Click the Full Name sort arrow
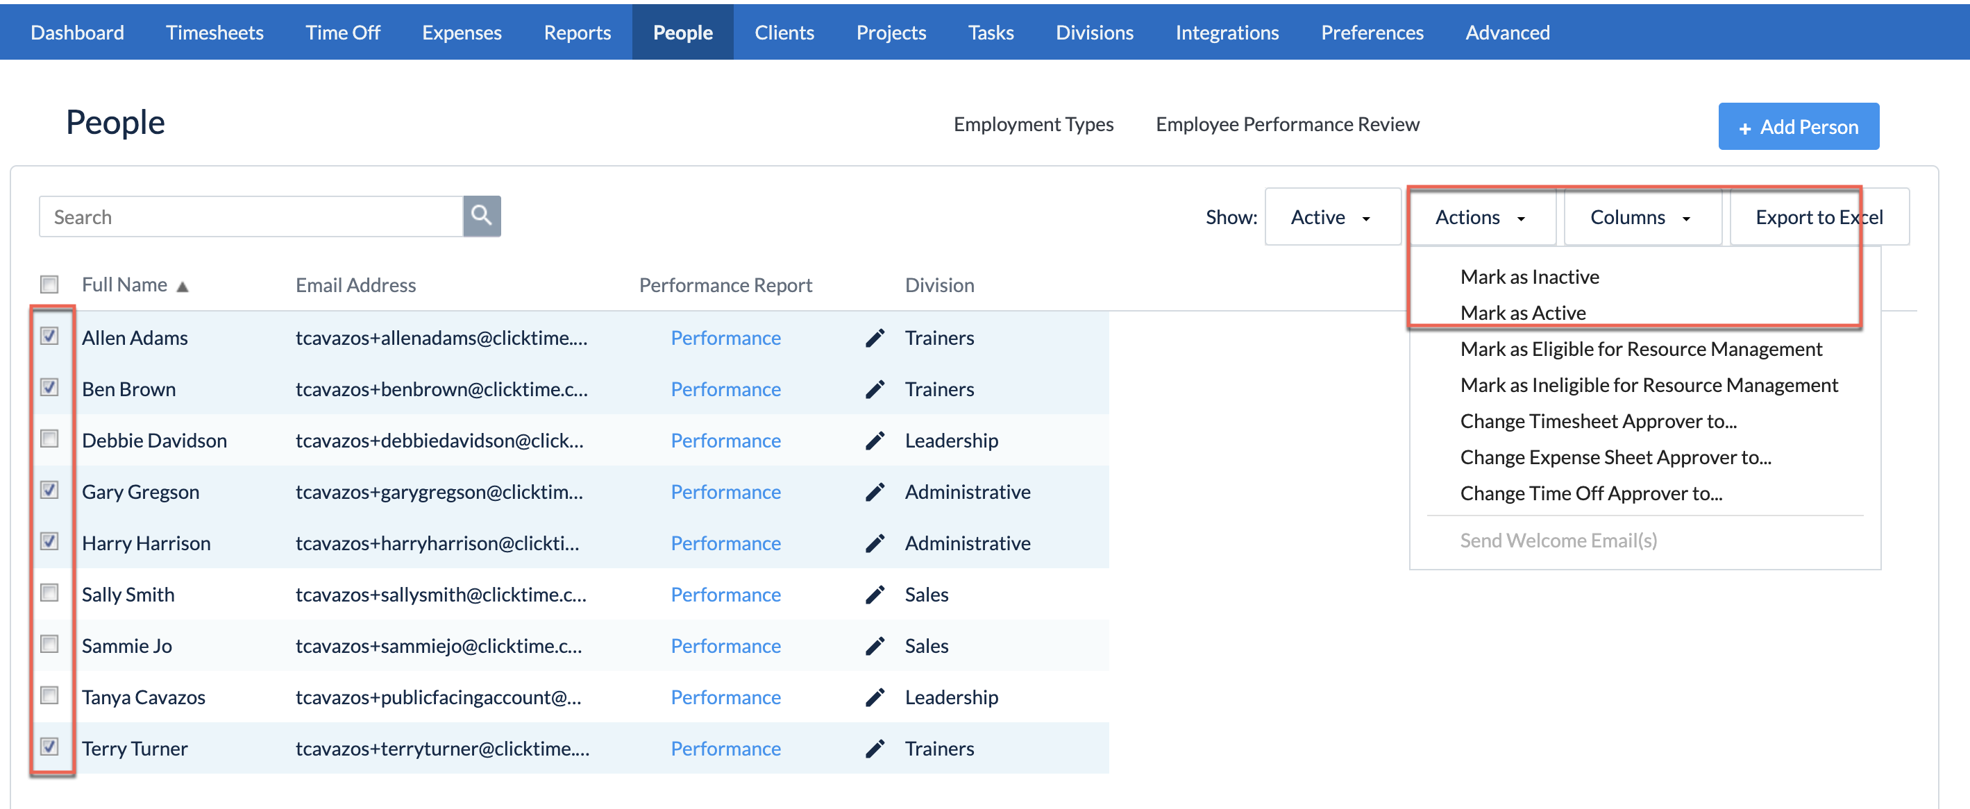 pos(182,287)
